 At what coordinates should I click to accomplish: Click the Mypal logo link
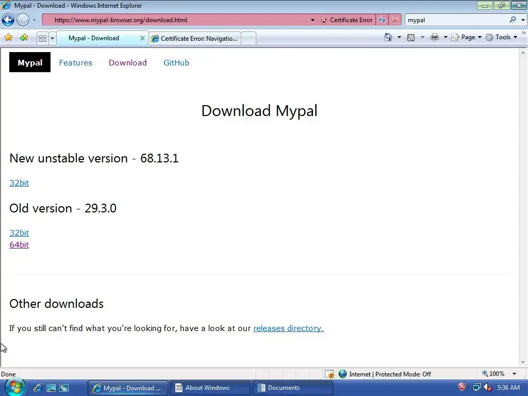point(30,62)
